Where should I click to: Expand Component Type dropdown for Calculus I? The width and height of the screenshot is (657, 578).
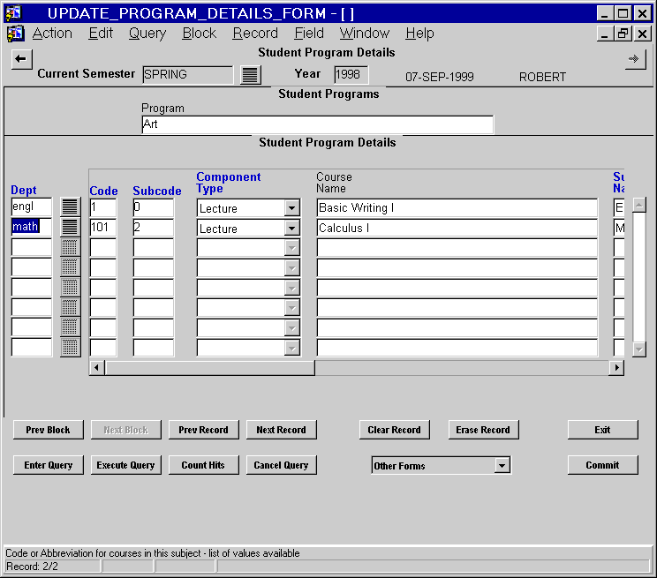pyautogui.click(x=291, y=228)
